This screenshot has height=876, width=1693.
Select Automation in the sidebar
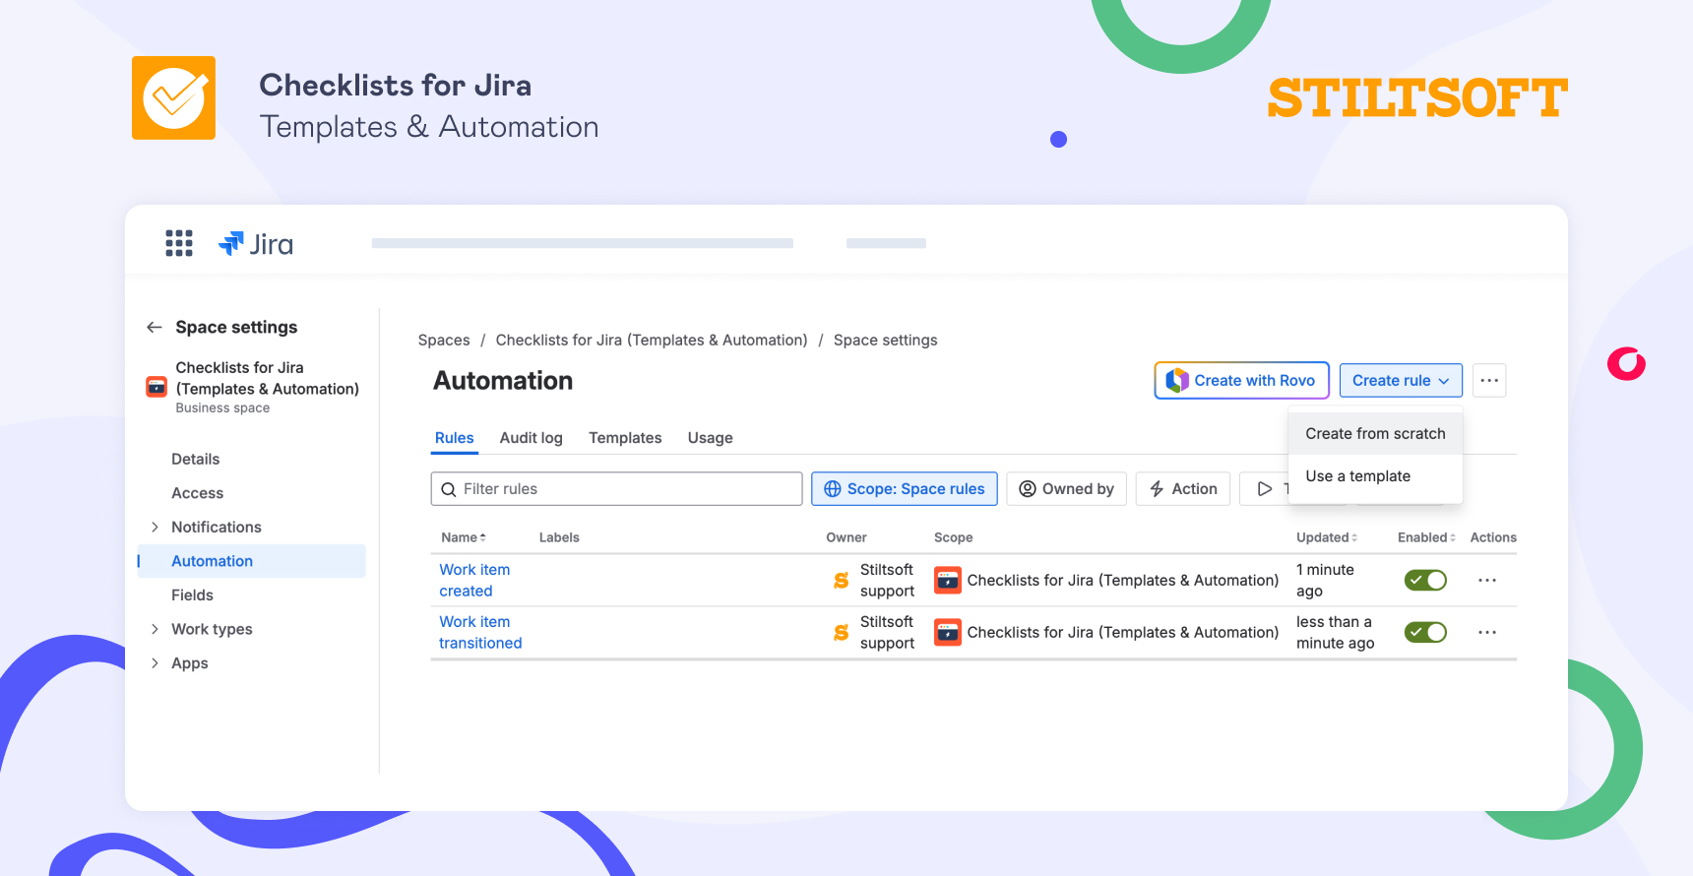[252, 561]
